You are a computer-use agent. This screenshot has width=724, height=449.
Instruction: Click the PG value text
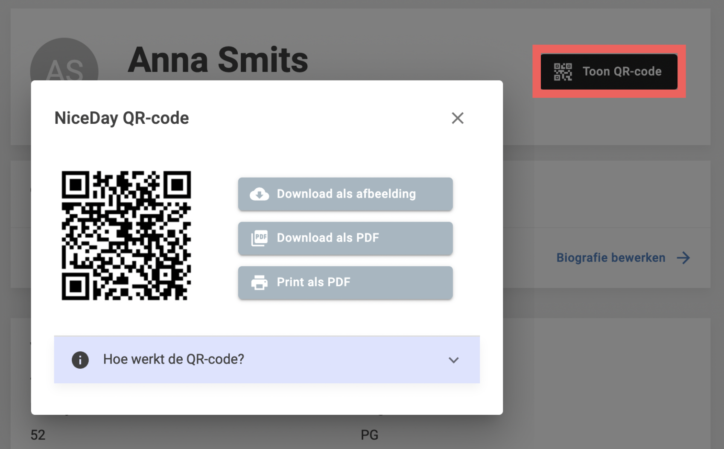[369, 435]
